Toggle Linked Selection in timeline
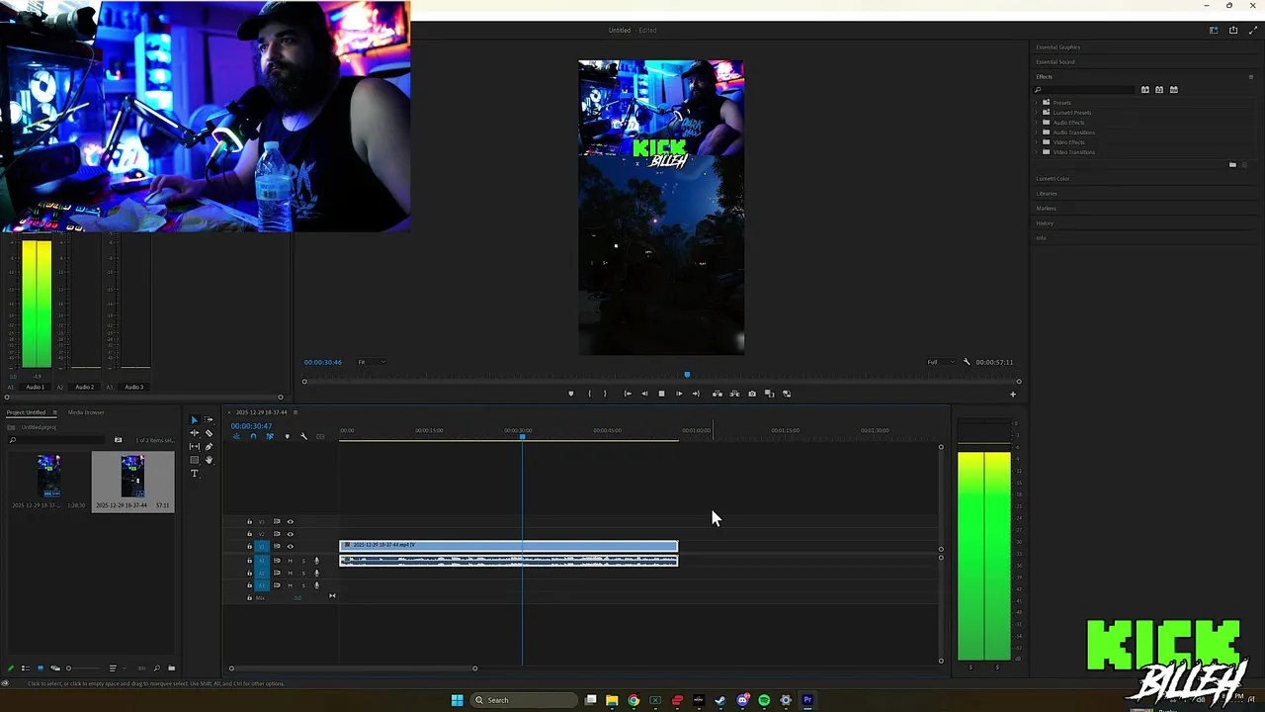1265x712 pixels. 270,436
